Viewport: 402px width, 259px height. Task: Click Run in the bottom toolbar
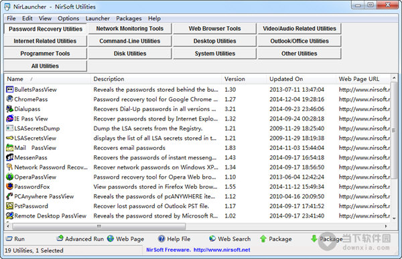pos(15,239)
